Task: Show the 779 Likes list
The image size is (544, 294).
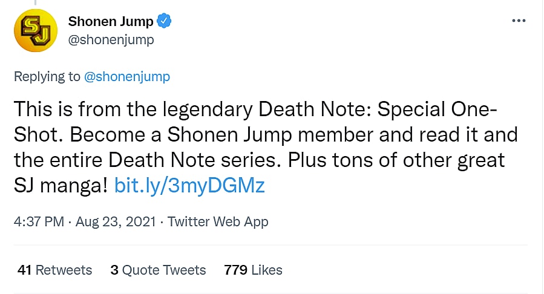Action: coord(253,270)
